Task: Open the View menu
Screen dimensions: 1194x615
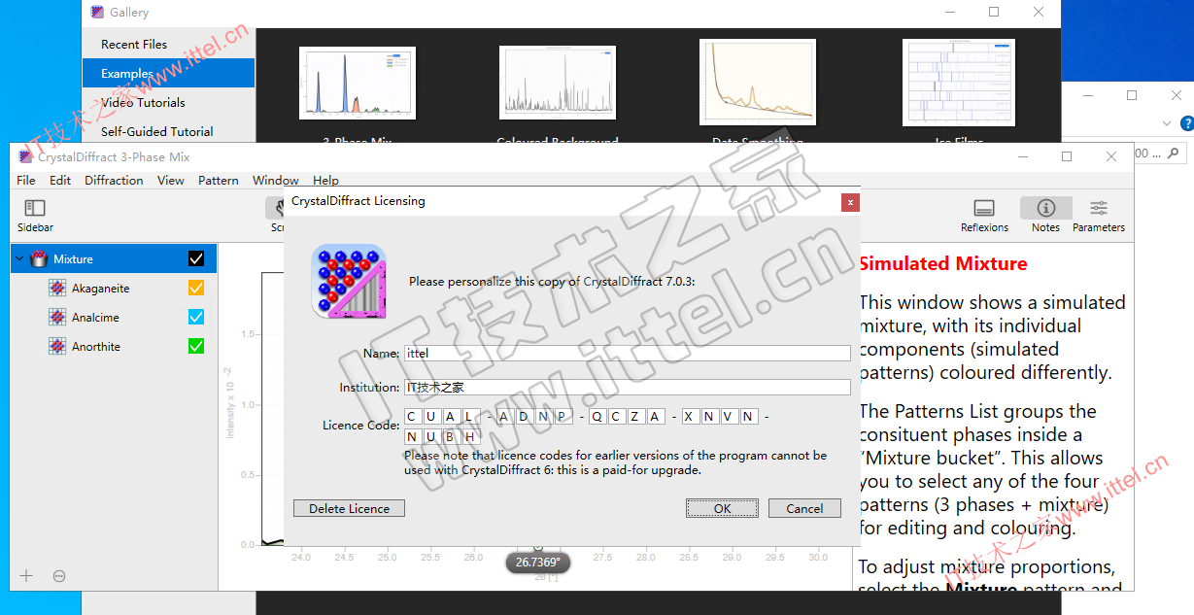Action: pyautogui.click(x=171, y=180)
